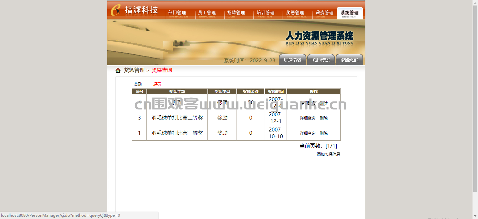Filter by the 奖励 link above the table
This screenshot has width=478, height=219.
(x=138, y=84)
